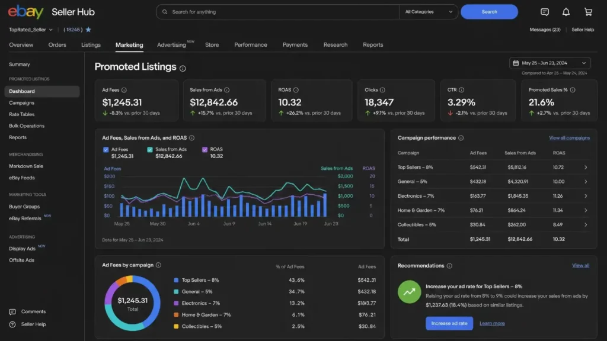Open Seller Help link in the header
This screenshot has height=341, width=607.
(583, 30)
